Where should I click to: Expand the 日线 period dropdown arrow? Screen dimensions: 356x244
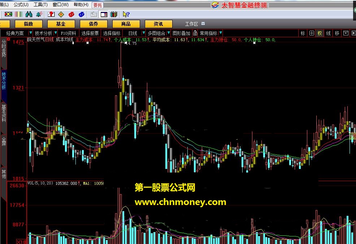pyautogui.click(x=143, y=33)
